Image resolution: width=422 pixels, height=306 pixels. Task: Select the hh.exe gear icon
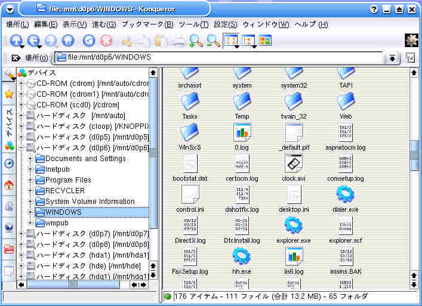[241, 261]
